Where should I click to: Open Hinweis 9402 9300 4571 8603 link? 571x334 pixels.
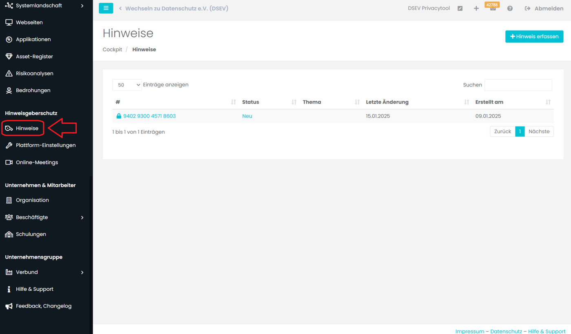149,116
